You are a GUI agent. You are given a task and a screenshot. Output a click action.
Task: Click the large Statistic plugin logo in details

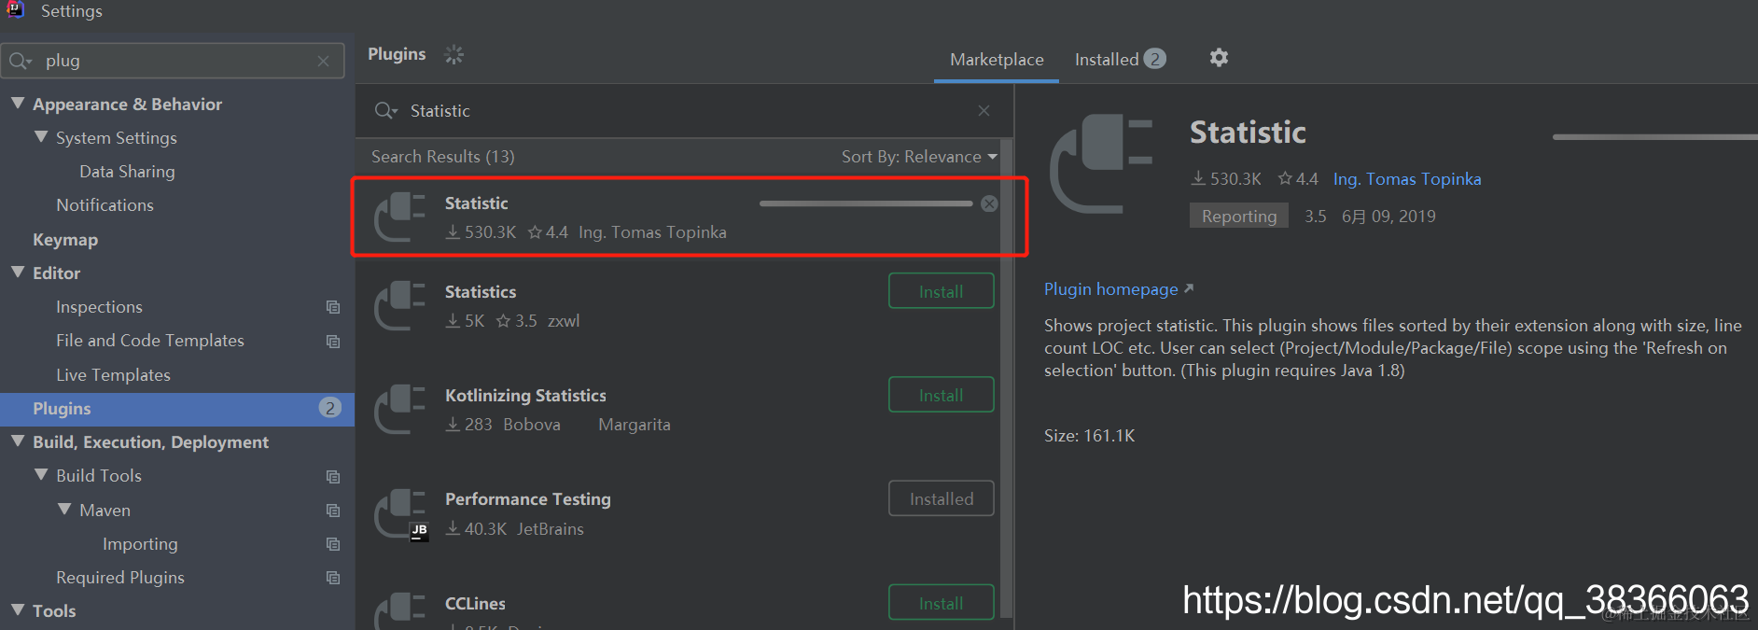1101,163
